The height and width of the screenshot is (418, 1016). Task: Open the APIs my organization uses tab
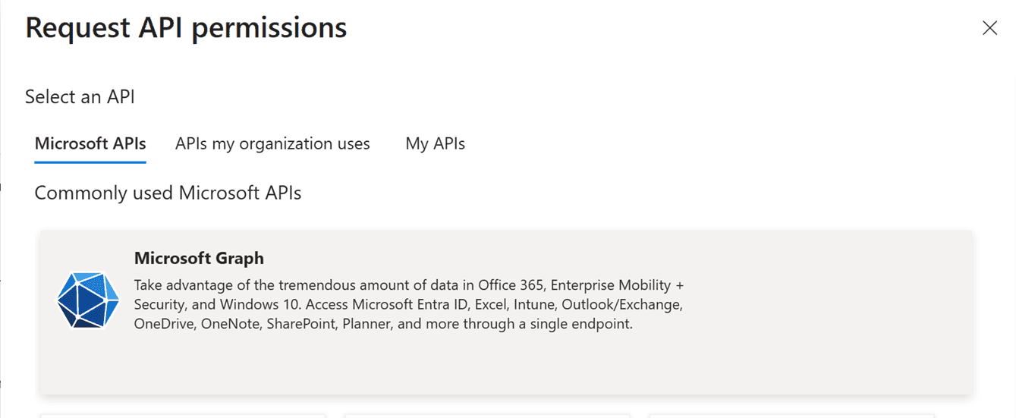tap(272, 143)
